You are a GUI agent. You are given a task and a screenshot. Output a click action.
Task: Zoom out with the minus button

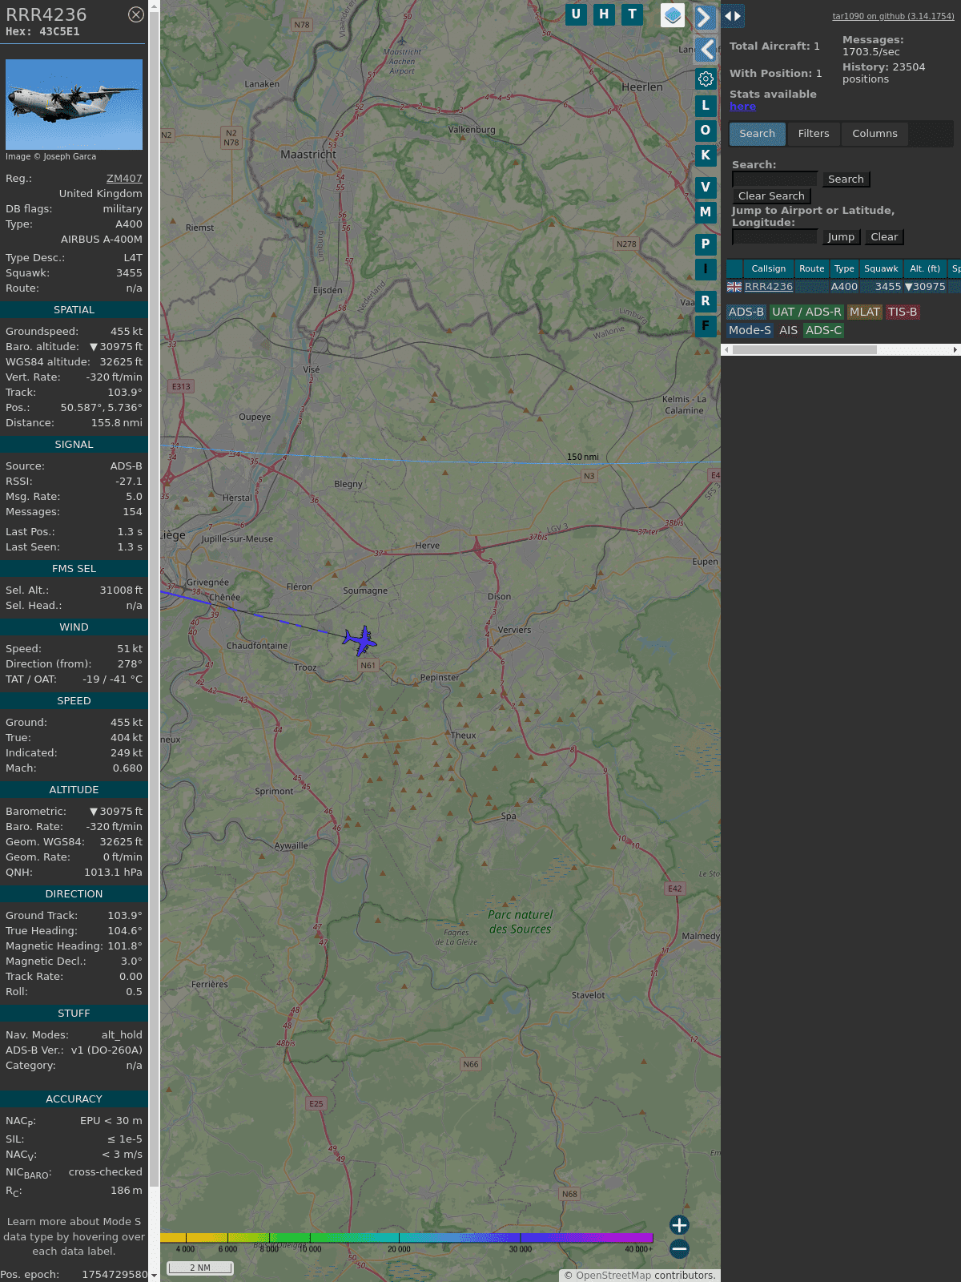point(679,1248)
